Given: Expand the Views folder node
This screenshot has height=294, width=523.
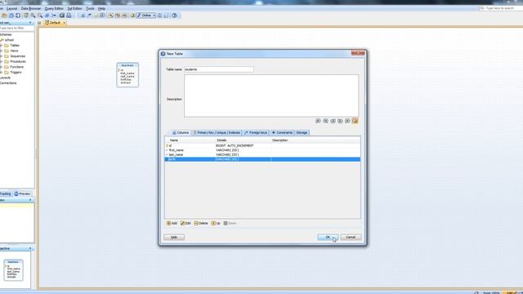Looking at the screenshot, I should 2,51.
